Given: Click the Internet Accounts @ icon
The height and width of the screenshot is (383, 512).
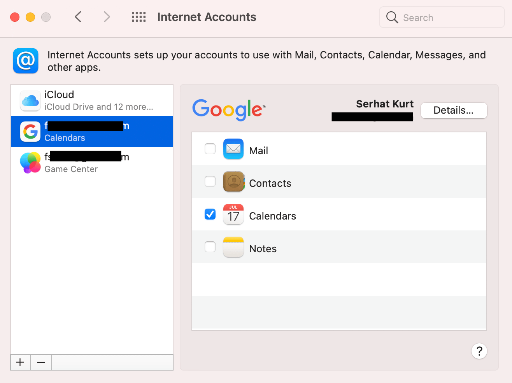Looking at the screenshot, I should coord(26,61).
